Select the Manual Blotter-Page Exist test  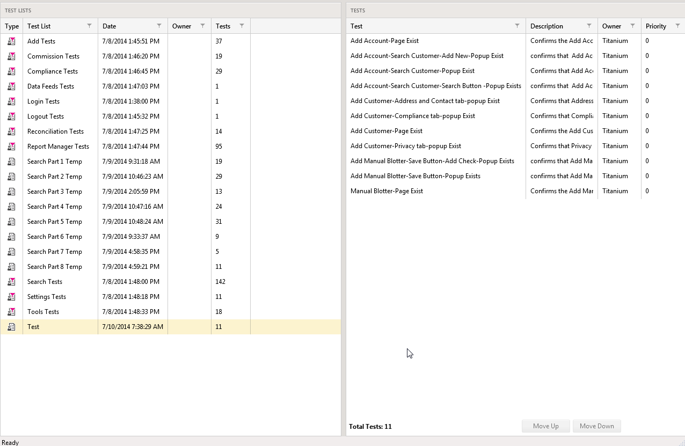tap(387, 191)
